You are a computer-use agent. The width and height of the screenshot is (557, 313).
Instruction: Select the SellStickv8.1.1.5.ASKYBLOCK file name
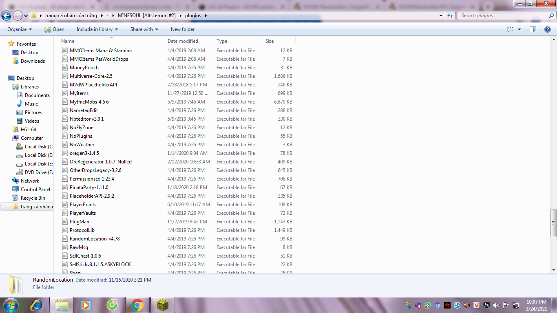click(x=100, y=265)
